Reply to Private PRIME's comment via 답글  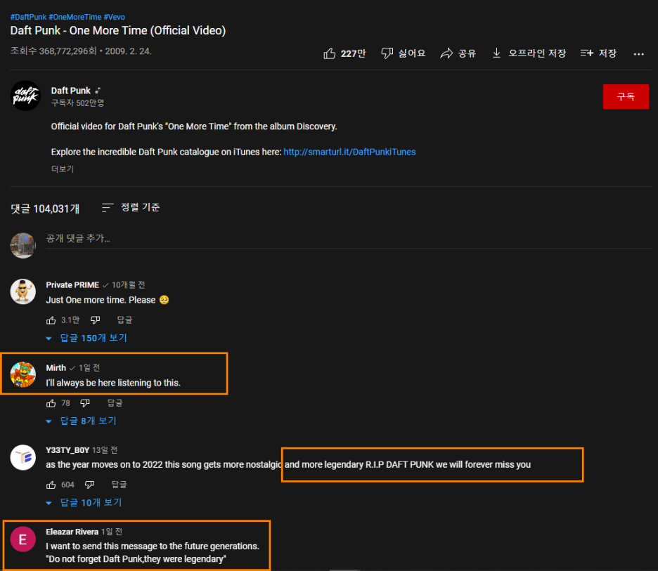point(124,320)
